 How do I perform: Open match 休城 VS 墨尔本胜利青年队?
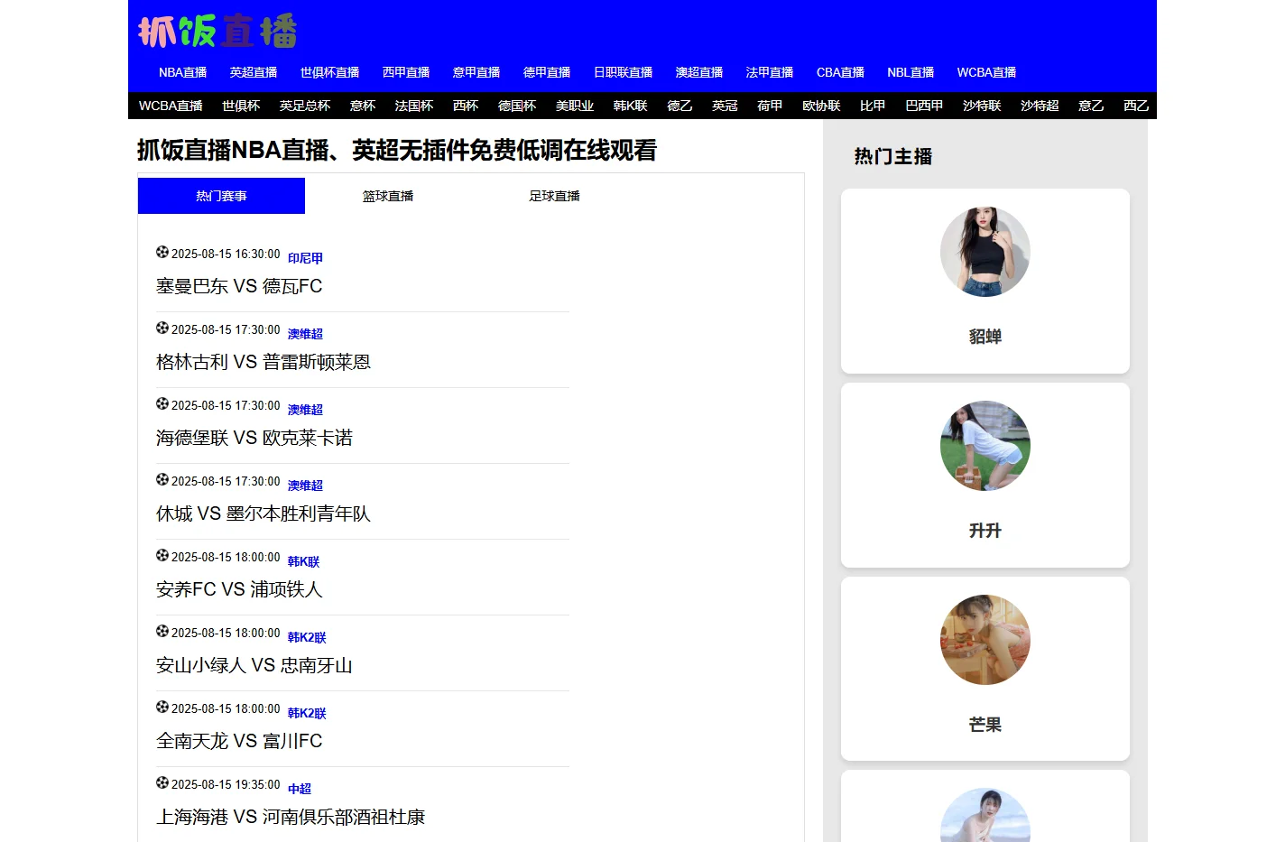[263, 514]
